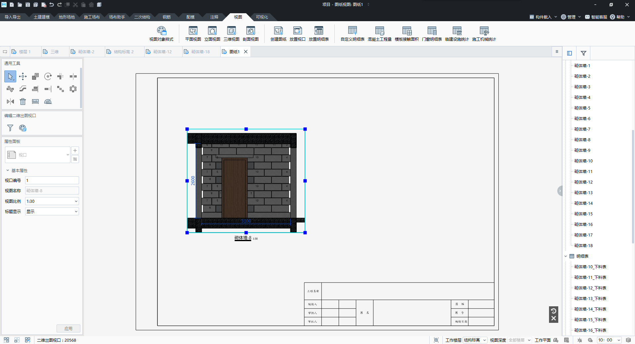Create a 三维视图 3D view

232,34
